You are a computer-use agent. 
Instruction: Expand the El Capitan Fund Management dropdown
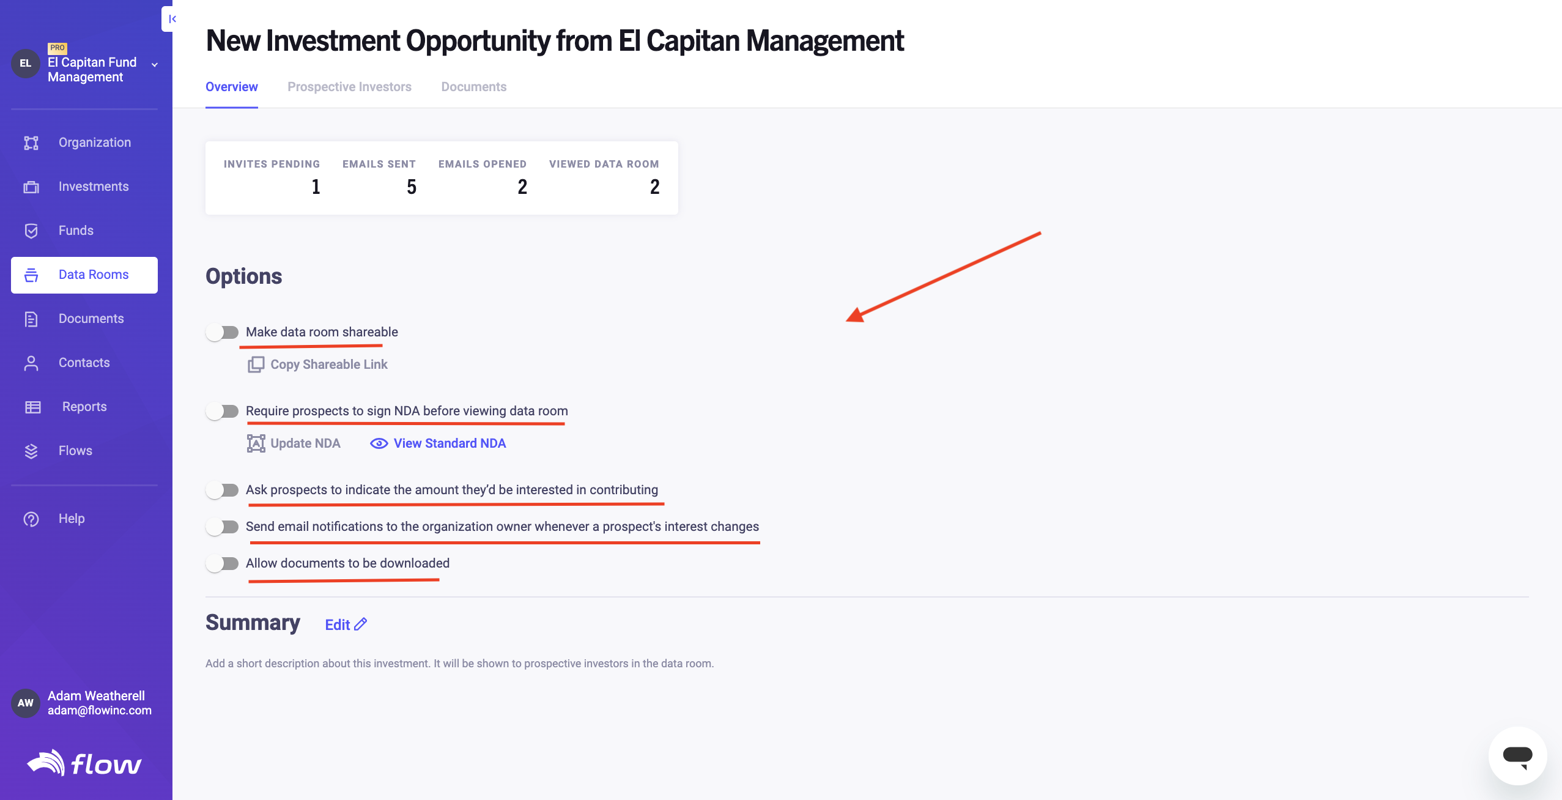click(155, 65)
